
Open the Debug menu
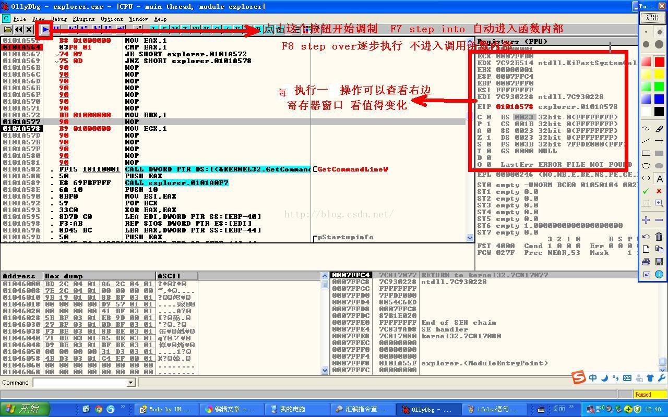click(x=59, y=19)
